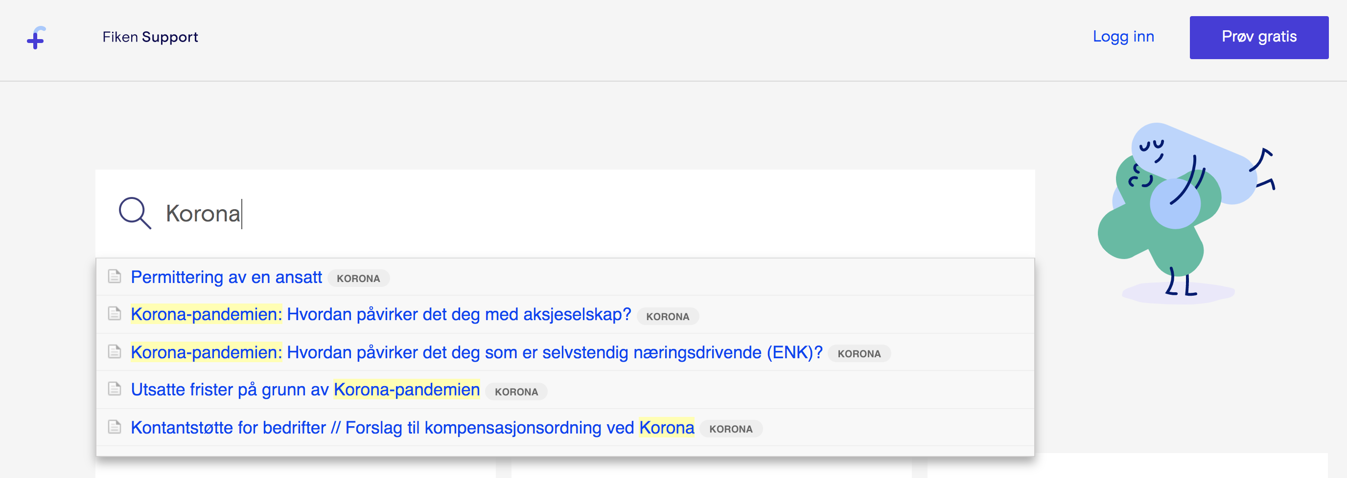This screenshot has height=478, width=1347.
Task: Click document icon beside the aksjeselskap article
Action: [115, 313]
